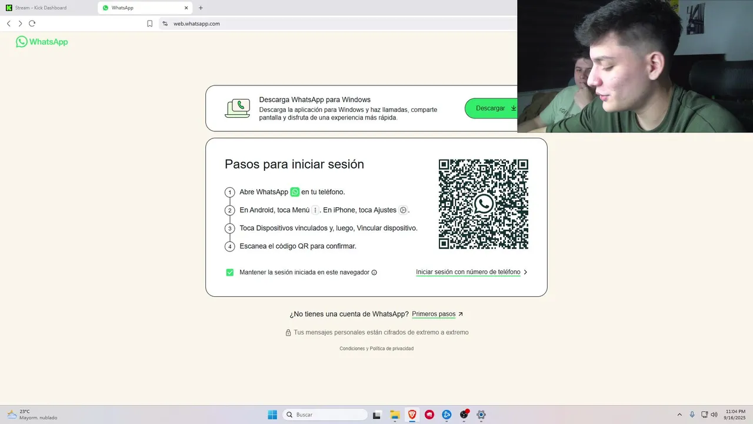Click the green WhatsApp icon in step 1
Viewport: 753px width, 424px height.
click(x=295, y=192)
